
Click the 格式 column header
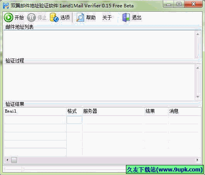click(74, 111)
